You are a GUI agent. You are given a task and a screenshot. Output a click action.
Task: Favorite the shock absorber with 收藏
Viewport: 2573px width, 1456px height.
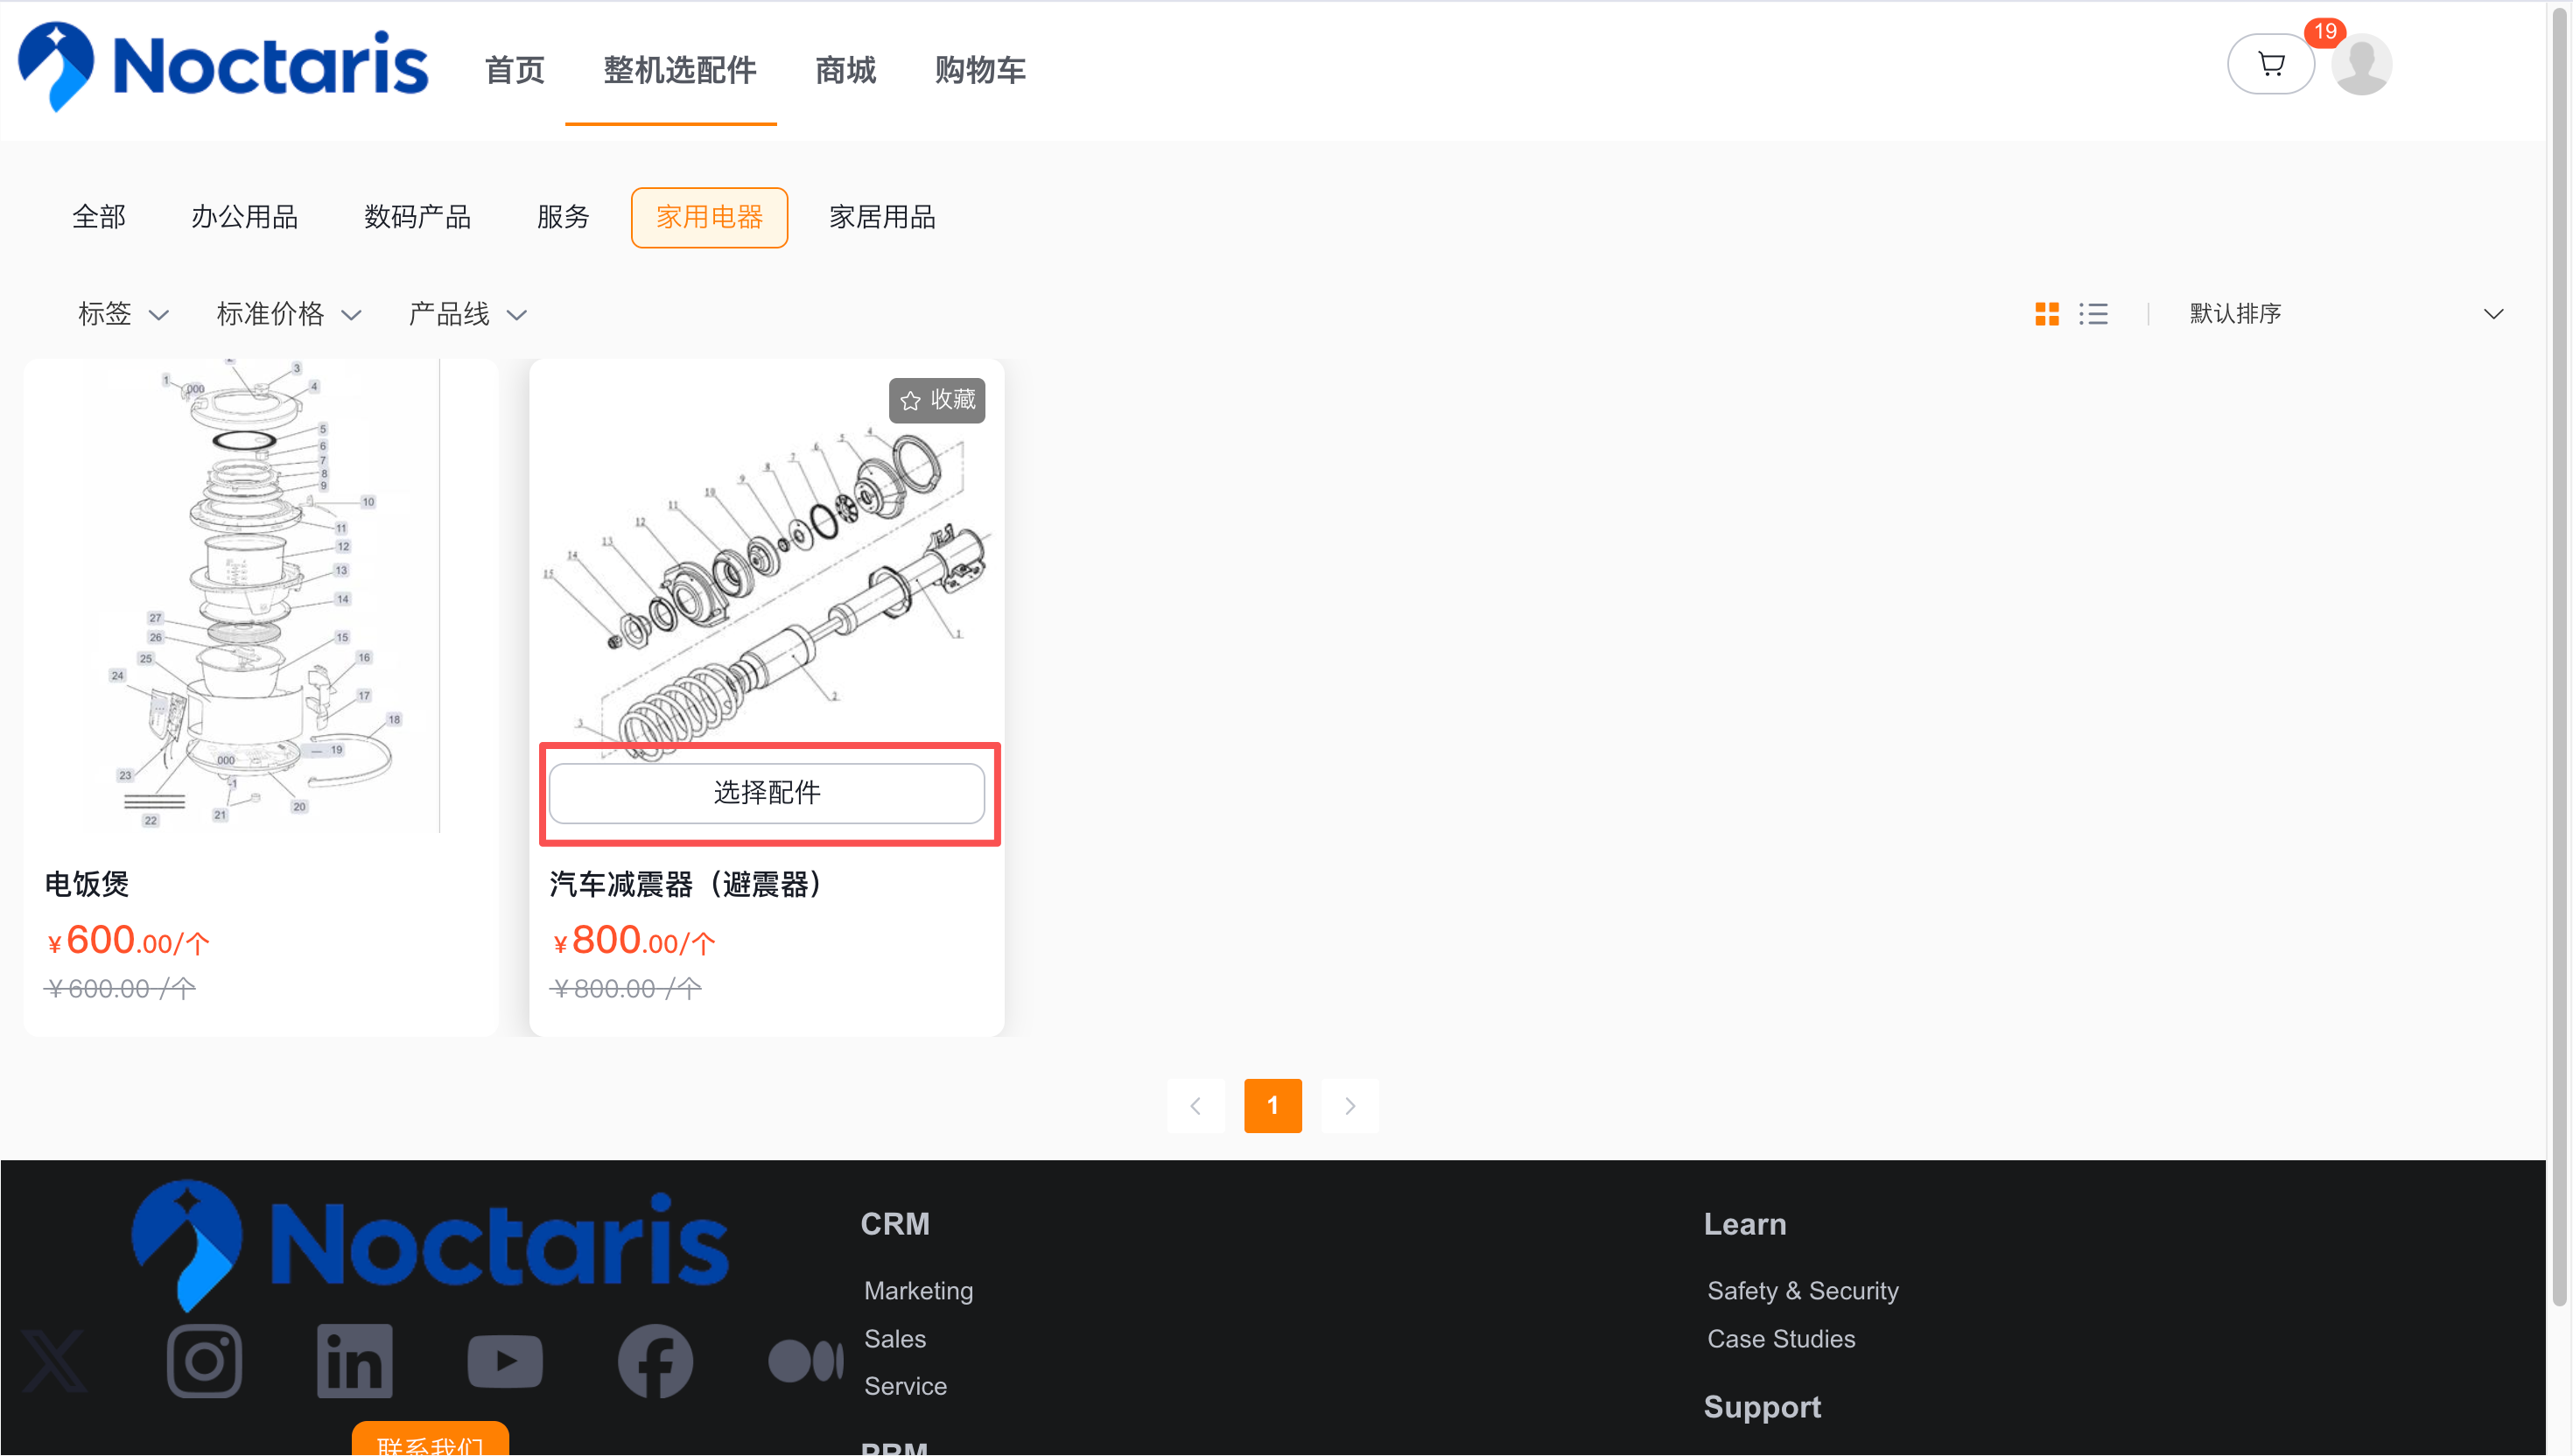pos(937,400)
